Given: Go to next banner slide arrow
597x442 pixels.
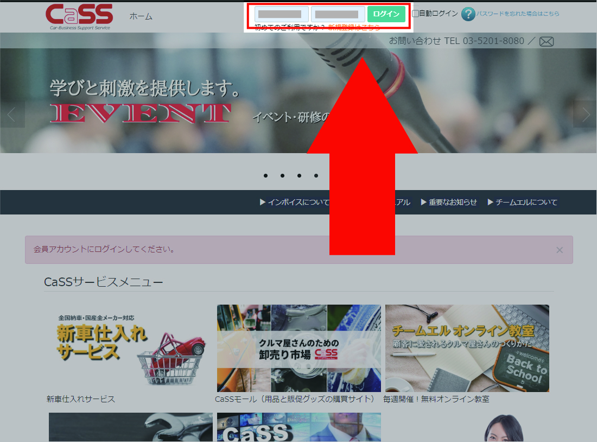Looking at the screenshot, I should coord(585,114).
